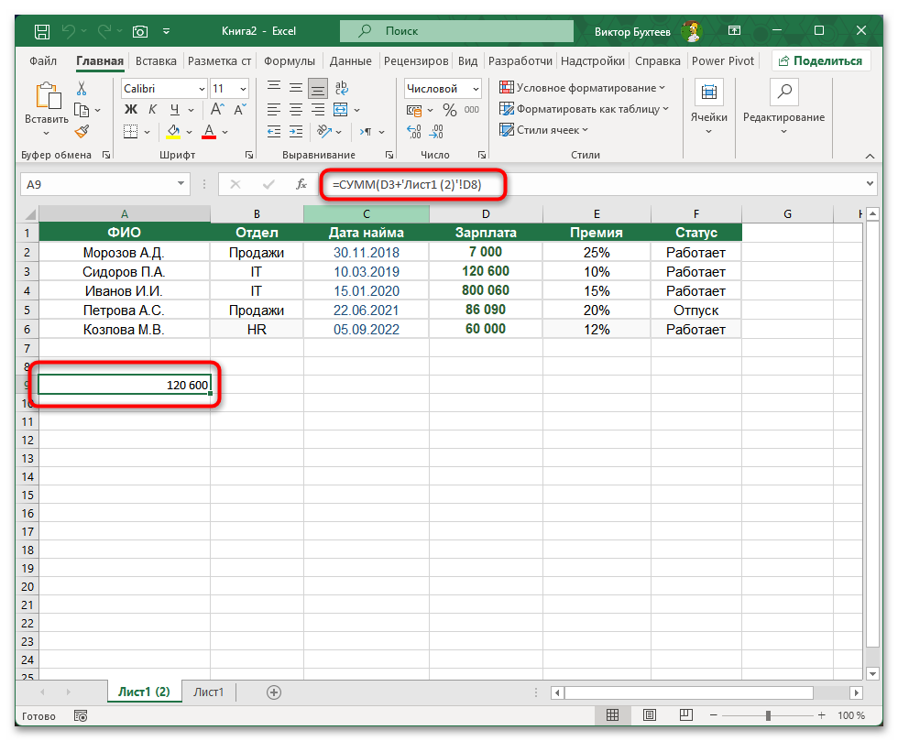This screenshot has width=898, height=741.
Task: Toggle italic formatting
Action: (152, 108)
